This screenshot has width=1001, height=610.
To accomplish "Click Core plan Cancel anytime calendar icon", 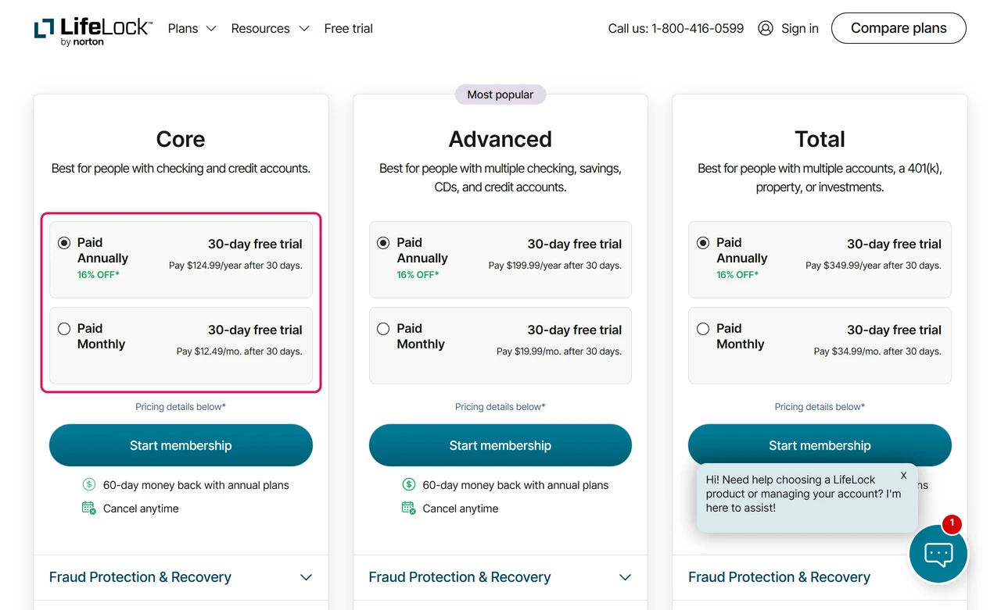I will click(89, 508).
